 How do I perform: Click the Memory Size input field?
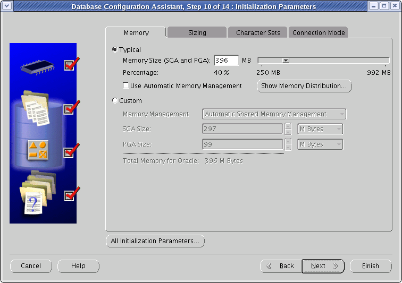click(x=226, y=61)
